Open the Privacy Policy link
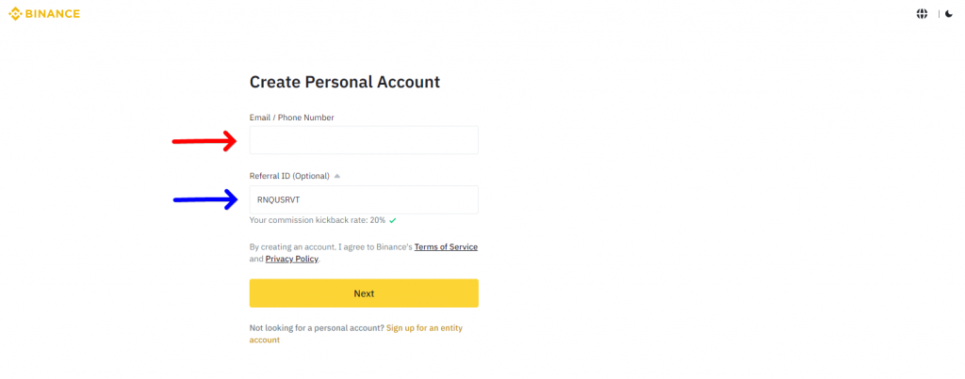 (291, 259)
